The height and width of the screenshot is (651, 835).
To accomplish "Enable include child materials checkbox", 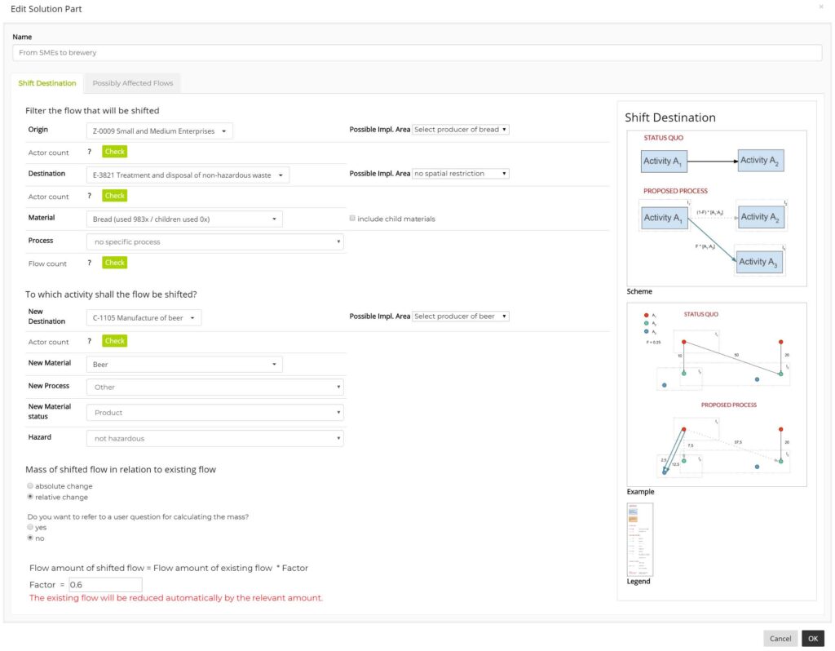I will point(352,219).
